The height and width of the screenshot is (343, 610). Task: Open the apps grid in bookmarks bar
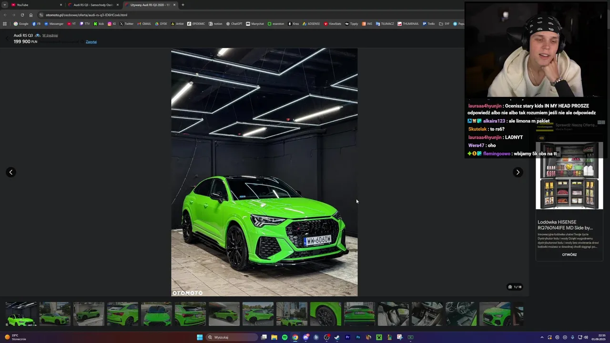[5, 24]
